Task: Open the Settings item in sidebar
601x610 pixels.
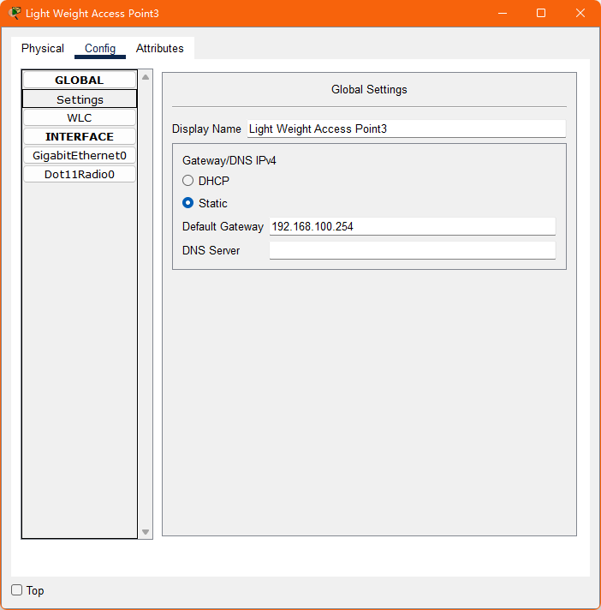Action: pyautogui.click(x=80, y=99)
